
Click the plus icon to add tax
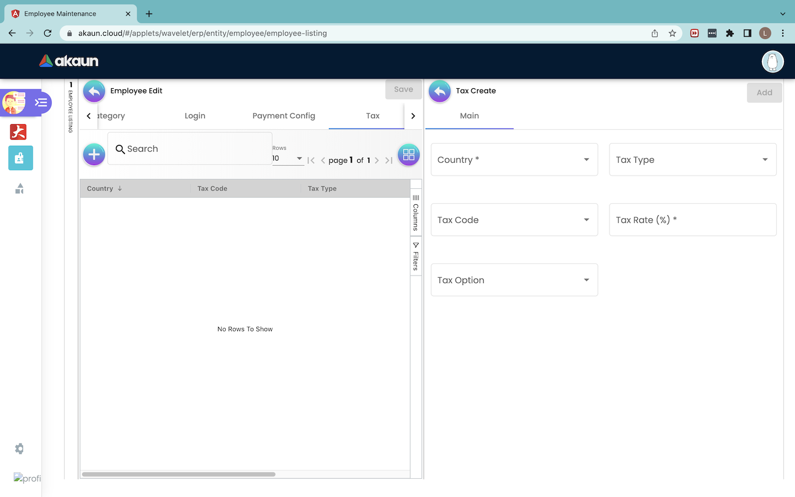point(94,155)
